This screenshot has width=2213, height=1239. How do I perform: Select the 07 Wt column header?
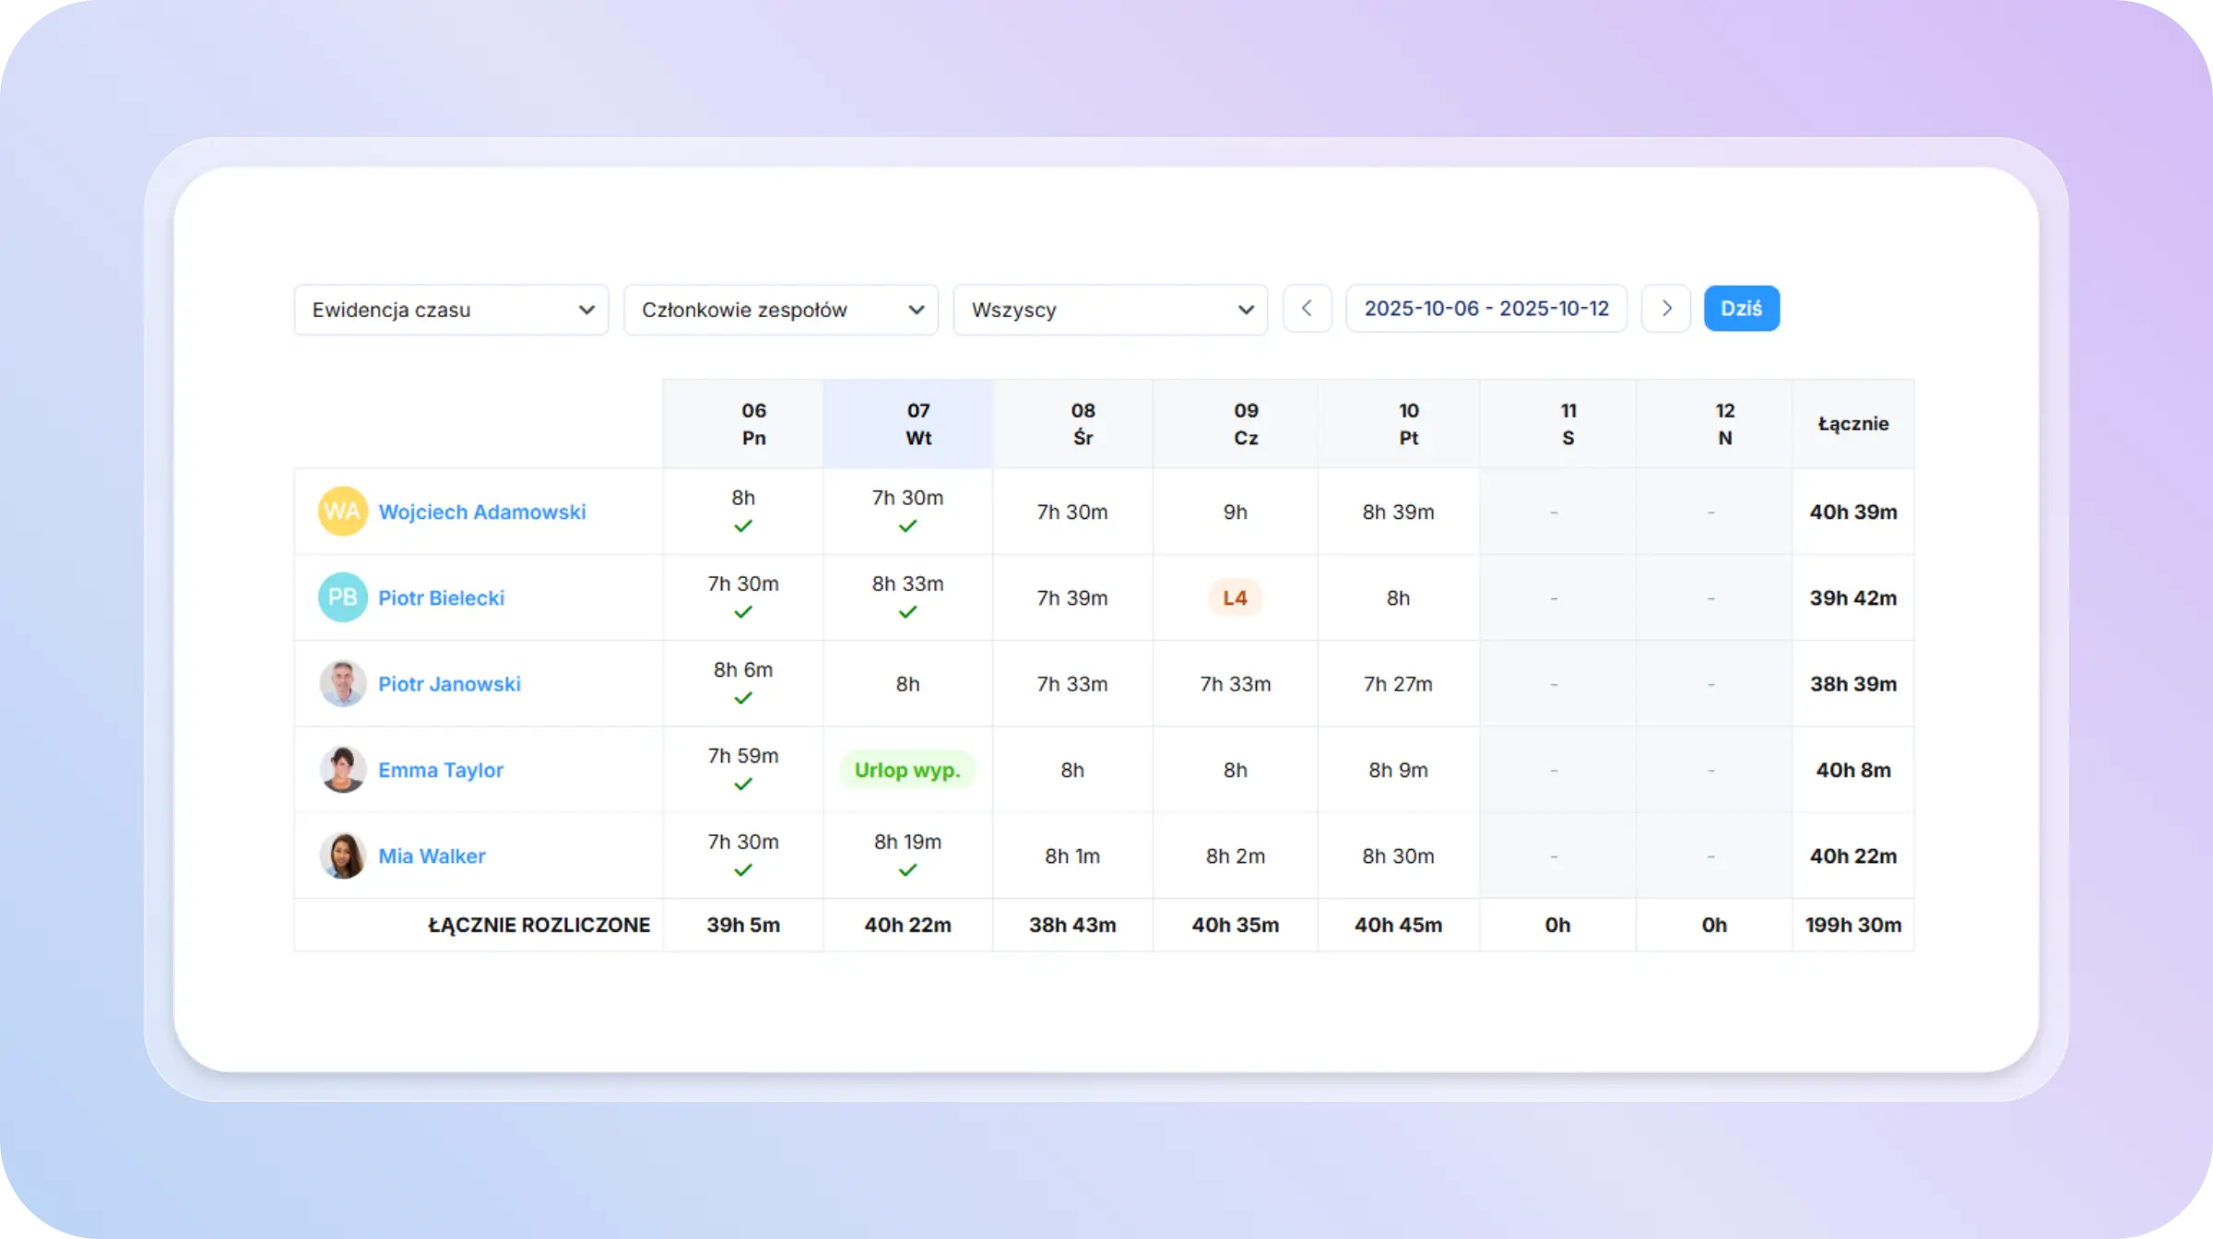click(917, 424)
